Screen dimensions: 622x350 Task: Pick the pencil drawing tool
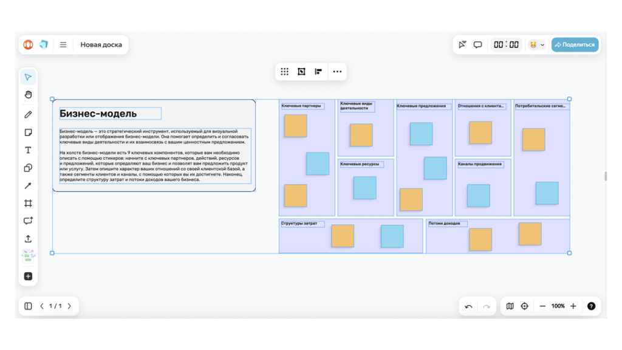pos(28,115)
